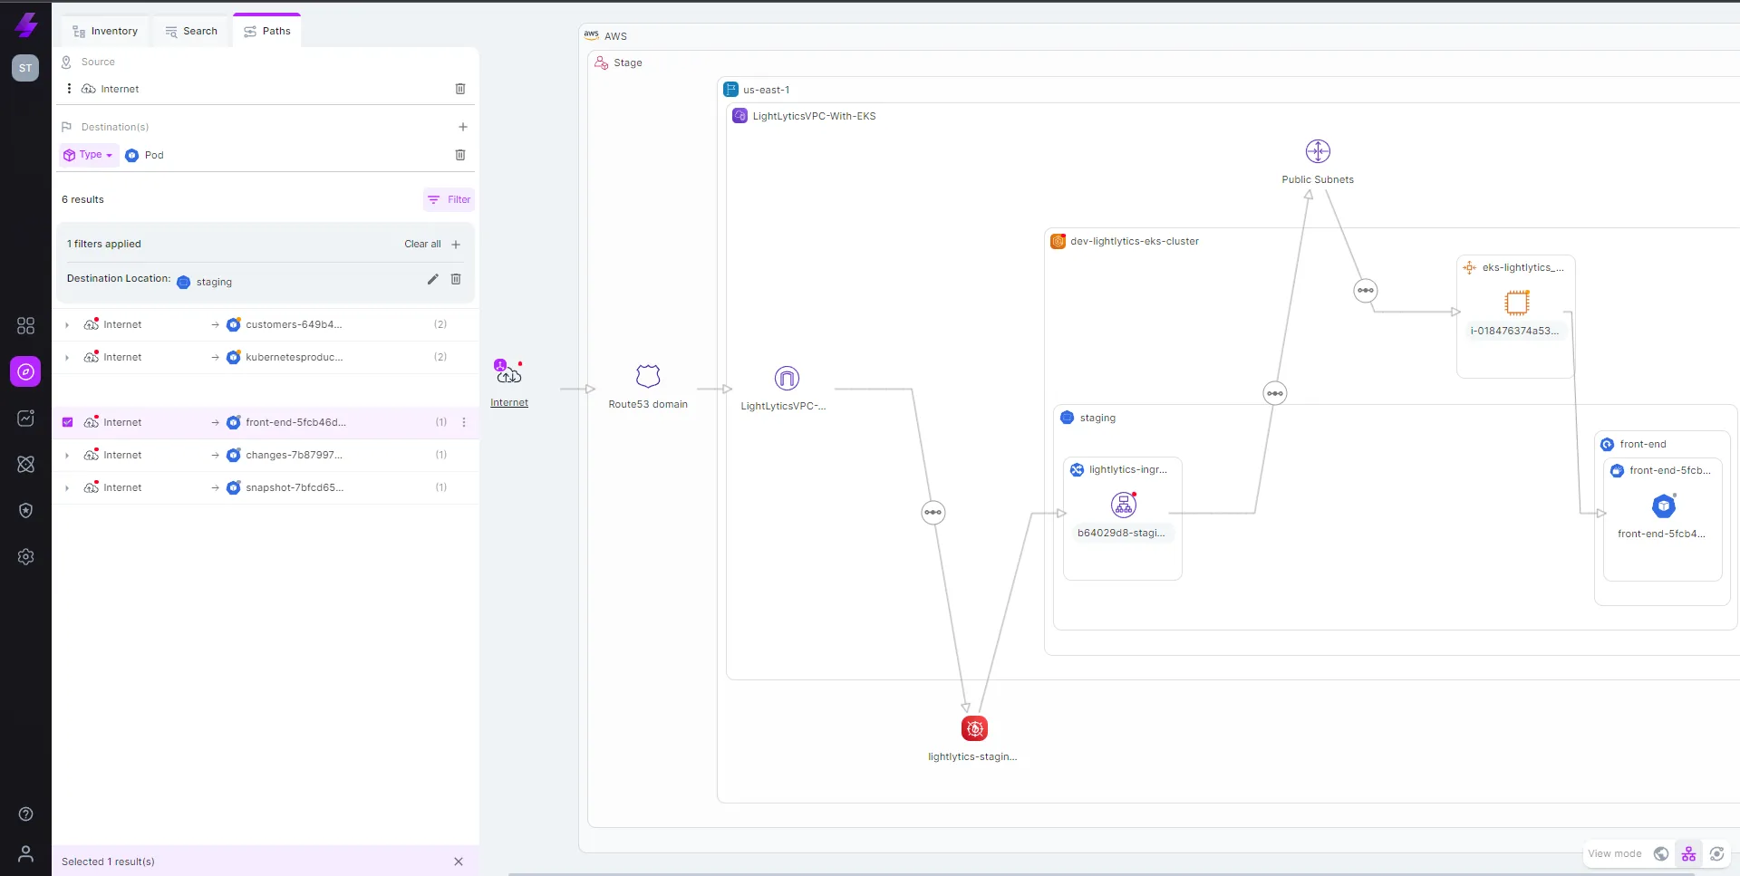Expand the customers-649b4 result row
Image resolution: width=1740 pixels, height=876 pixels.
[x=67, y=324]
